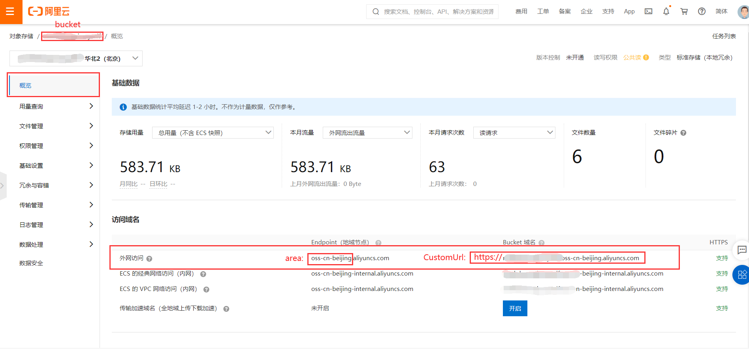Click 支持 link in 传输加速域名 row

click(x=722, y=308)
